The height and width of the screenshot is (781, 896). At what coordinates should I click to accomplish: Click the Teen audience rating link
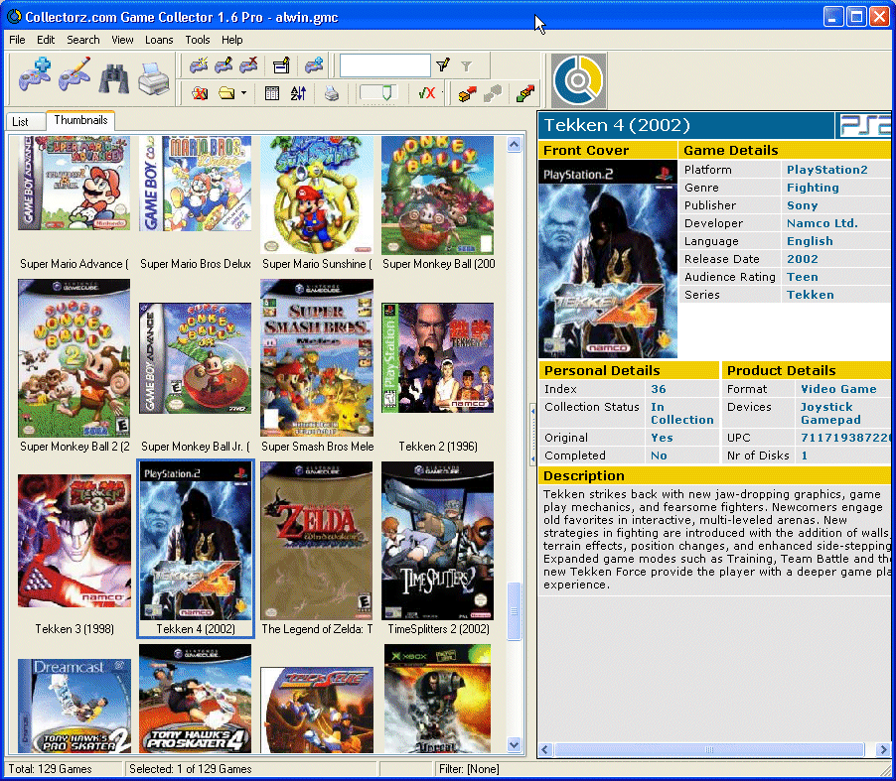click(x=802, y=277)
